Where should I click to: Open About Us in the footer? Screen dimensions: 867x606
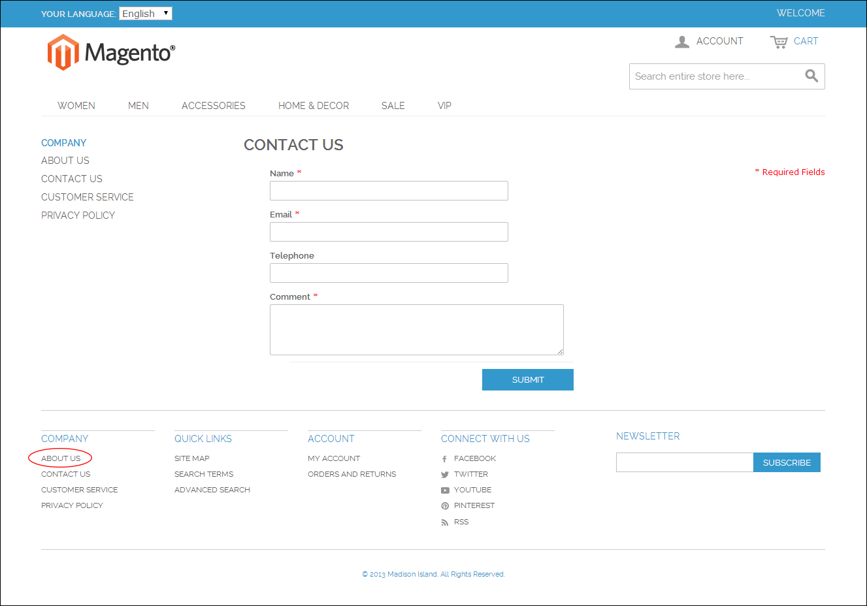click(61, 458)
